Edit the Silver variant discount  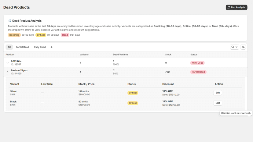tap(218, 93)
